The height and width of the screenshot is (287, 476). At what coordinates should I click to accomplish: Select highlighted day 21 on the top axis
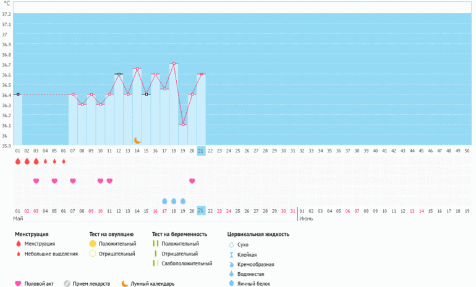click(201, 151)
